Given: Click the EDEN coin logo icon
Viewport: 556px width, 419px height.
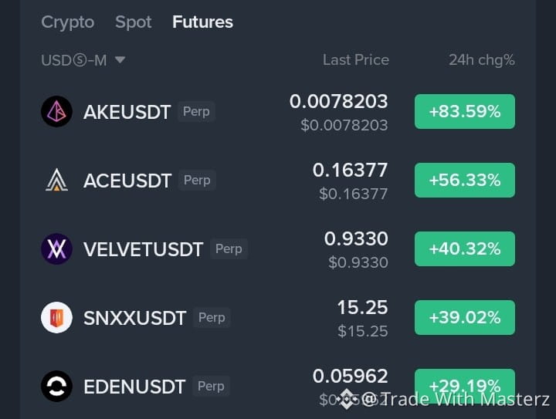Looking at the screenshot, I should coord(56,386).
